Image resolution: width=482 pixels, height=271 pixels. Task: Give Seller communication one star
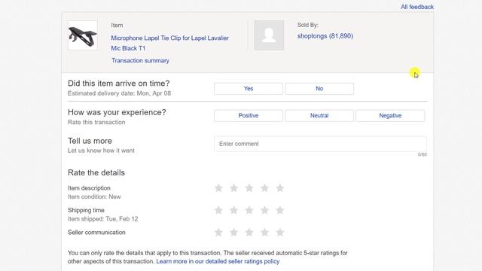218,233
